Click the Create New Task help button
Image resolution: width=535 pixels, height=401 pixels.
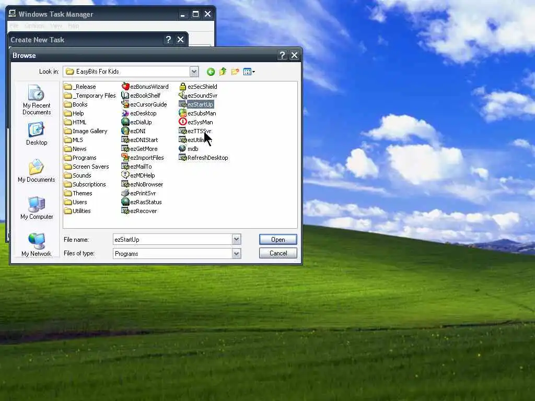click(x=168, y=40)
